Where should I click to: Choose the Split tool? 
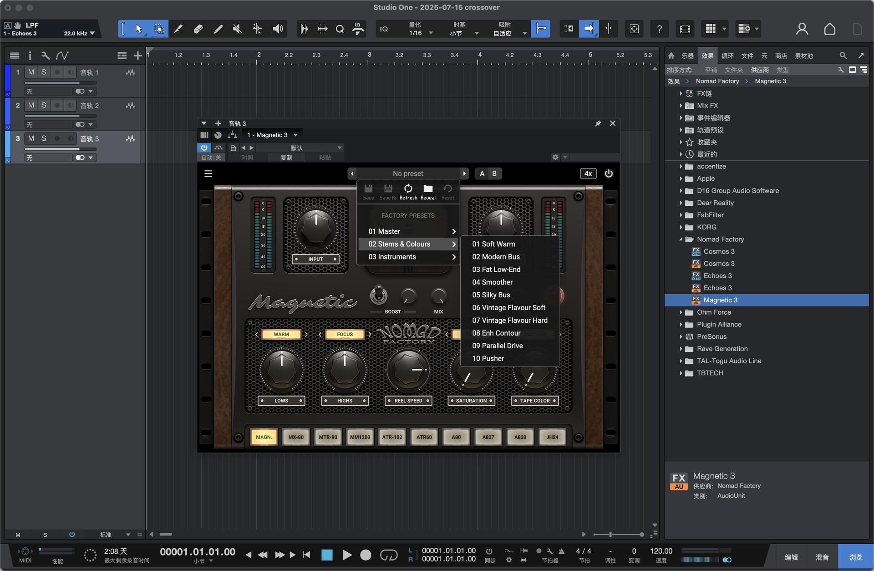178,29
